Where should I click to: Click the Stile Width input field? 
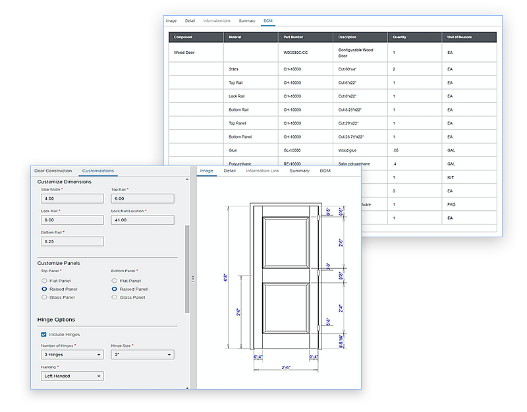[x=71, y=198]
